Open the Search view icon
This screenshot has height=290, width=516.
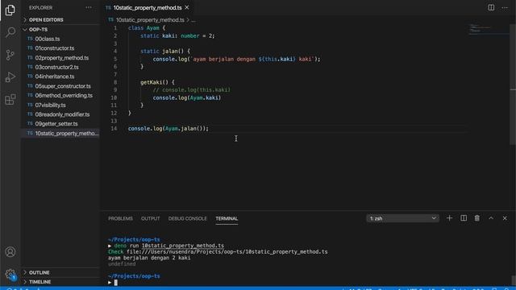click(10, 32)
